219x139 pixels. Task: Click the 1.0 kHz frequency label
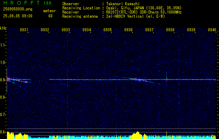pos(3,63)
